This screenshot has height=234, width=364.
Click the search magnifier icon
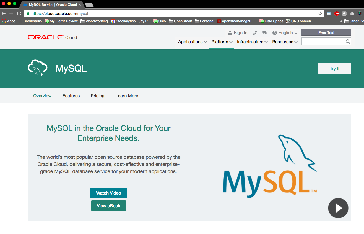pos(348,42)
